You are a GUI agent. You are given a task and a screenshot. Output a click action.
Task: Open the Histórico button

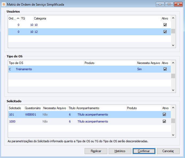coord(120,151)
